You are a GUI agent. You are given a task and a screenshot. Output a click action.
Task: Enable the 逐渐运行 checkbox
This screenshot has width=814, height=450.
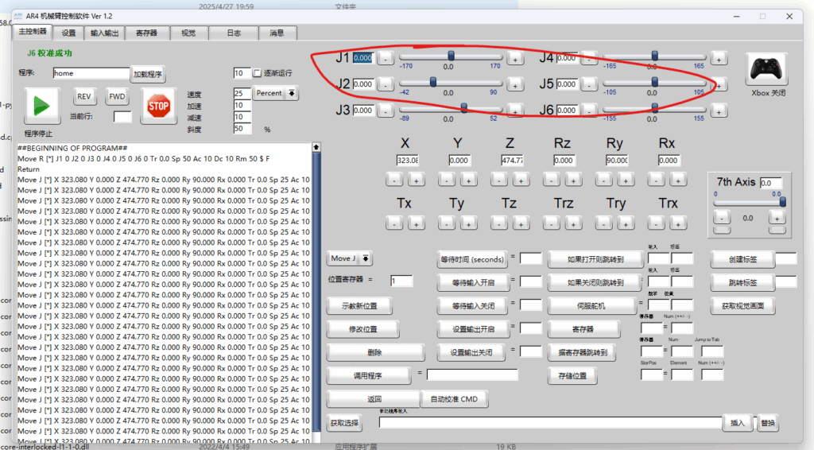pos(257,73)
